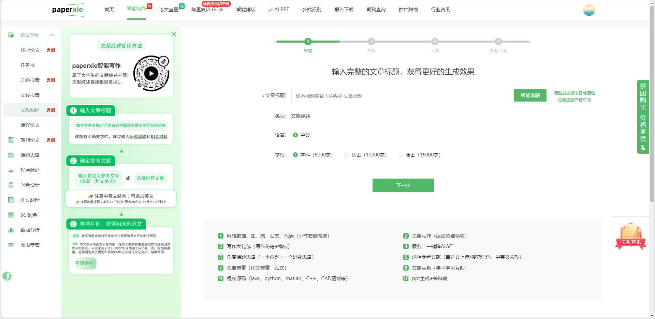Click the 联系客服 customer service icon
This screenshot has height=319, width=655.
click(631, 236)
